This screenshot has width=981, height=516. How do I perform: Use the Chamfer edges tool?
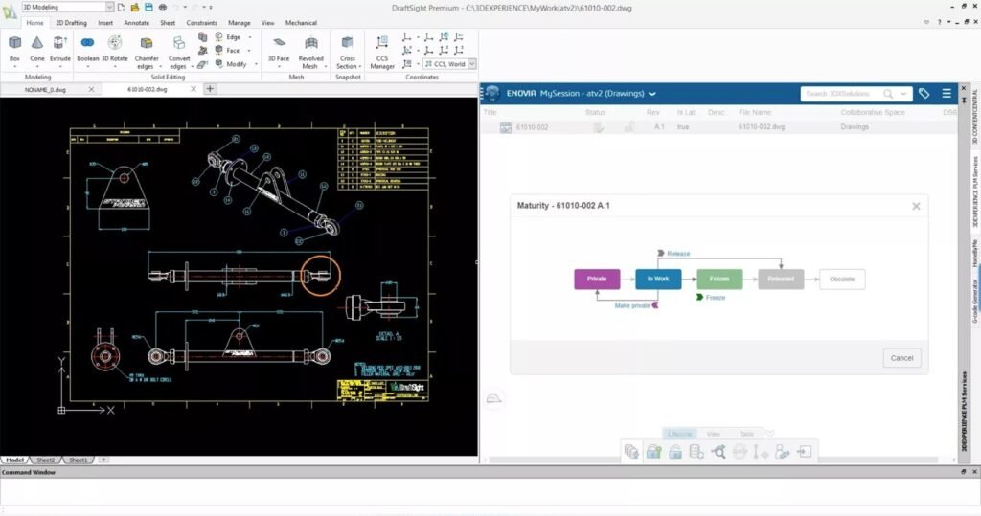[147, 53]
